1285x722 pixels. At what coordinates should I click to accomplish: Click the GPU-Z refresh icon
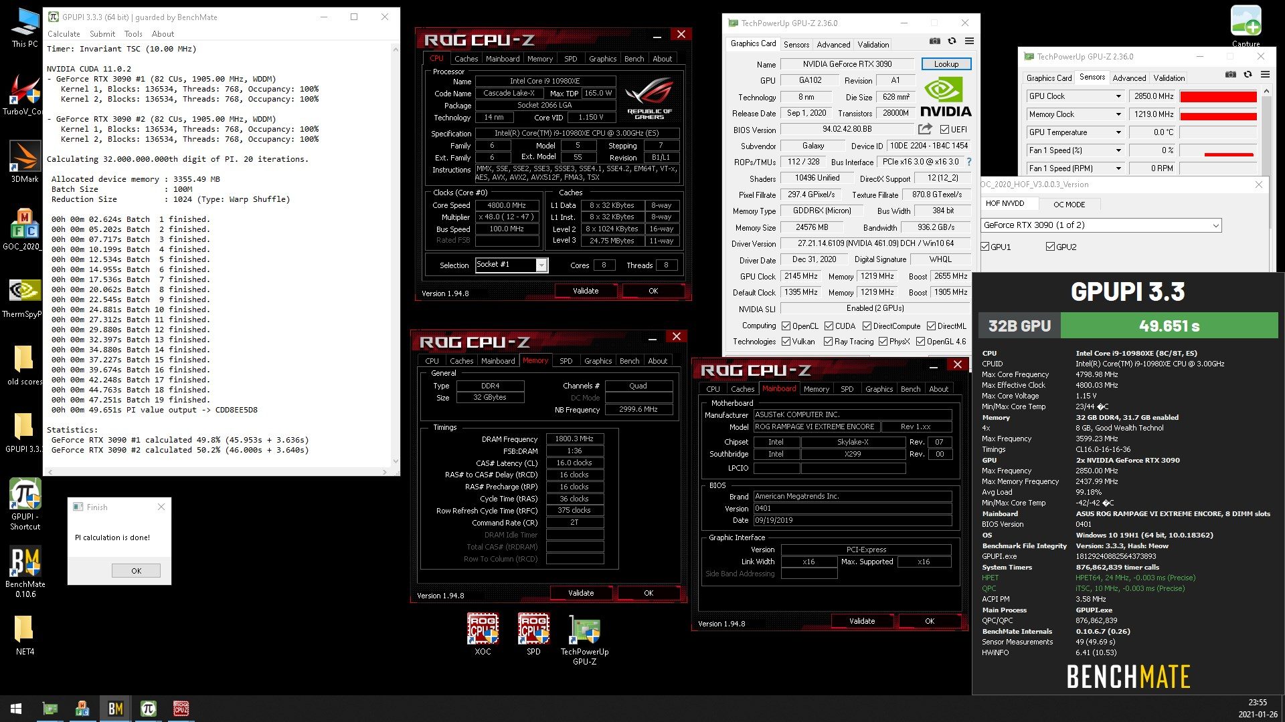tap(952, 41)
